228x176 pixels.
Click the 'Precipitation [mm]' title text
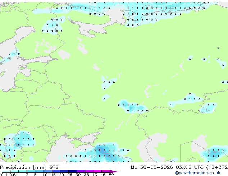click(x=23, y=167)
